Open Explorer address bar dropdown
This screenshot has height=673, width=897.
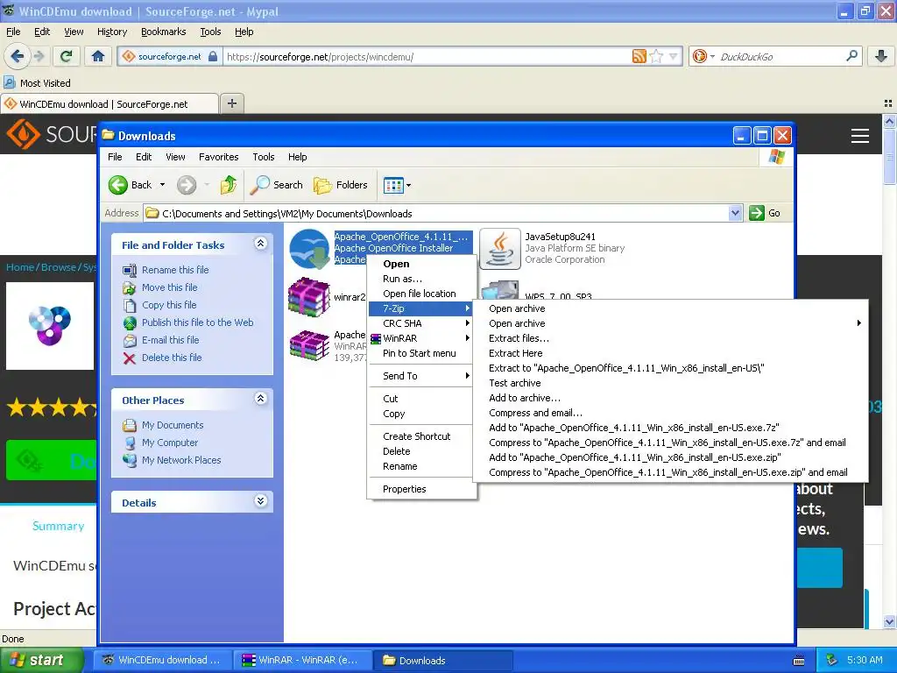click(x=735, y=214)
